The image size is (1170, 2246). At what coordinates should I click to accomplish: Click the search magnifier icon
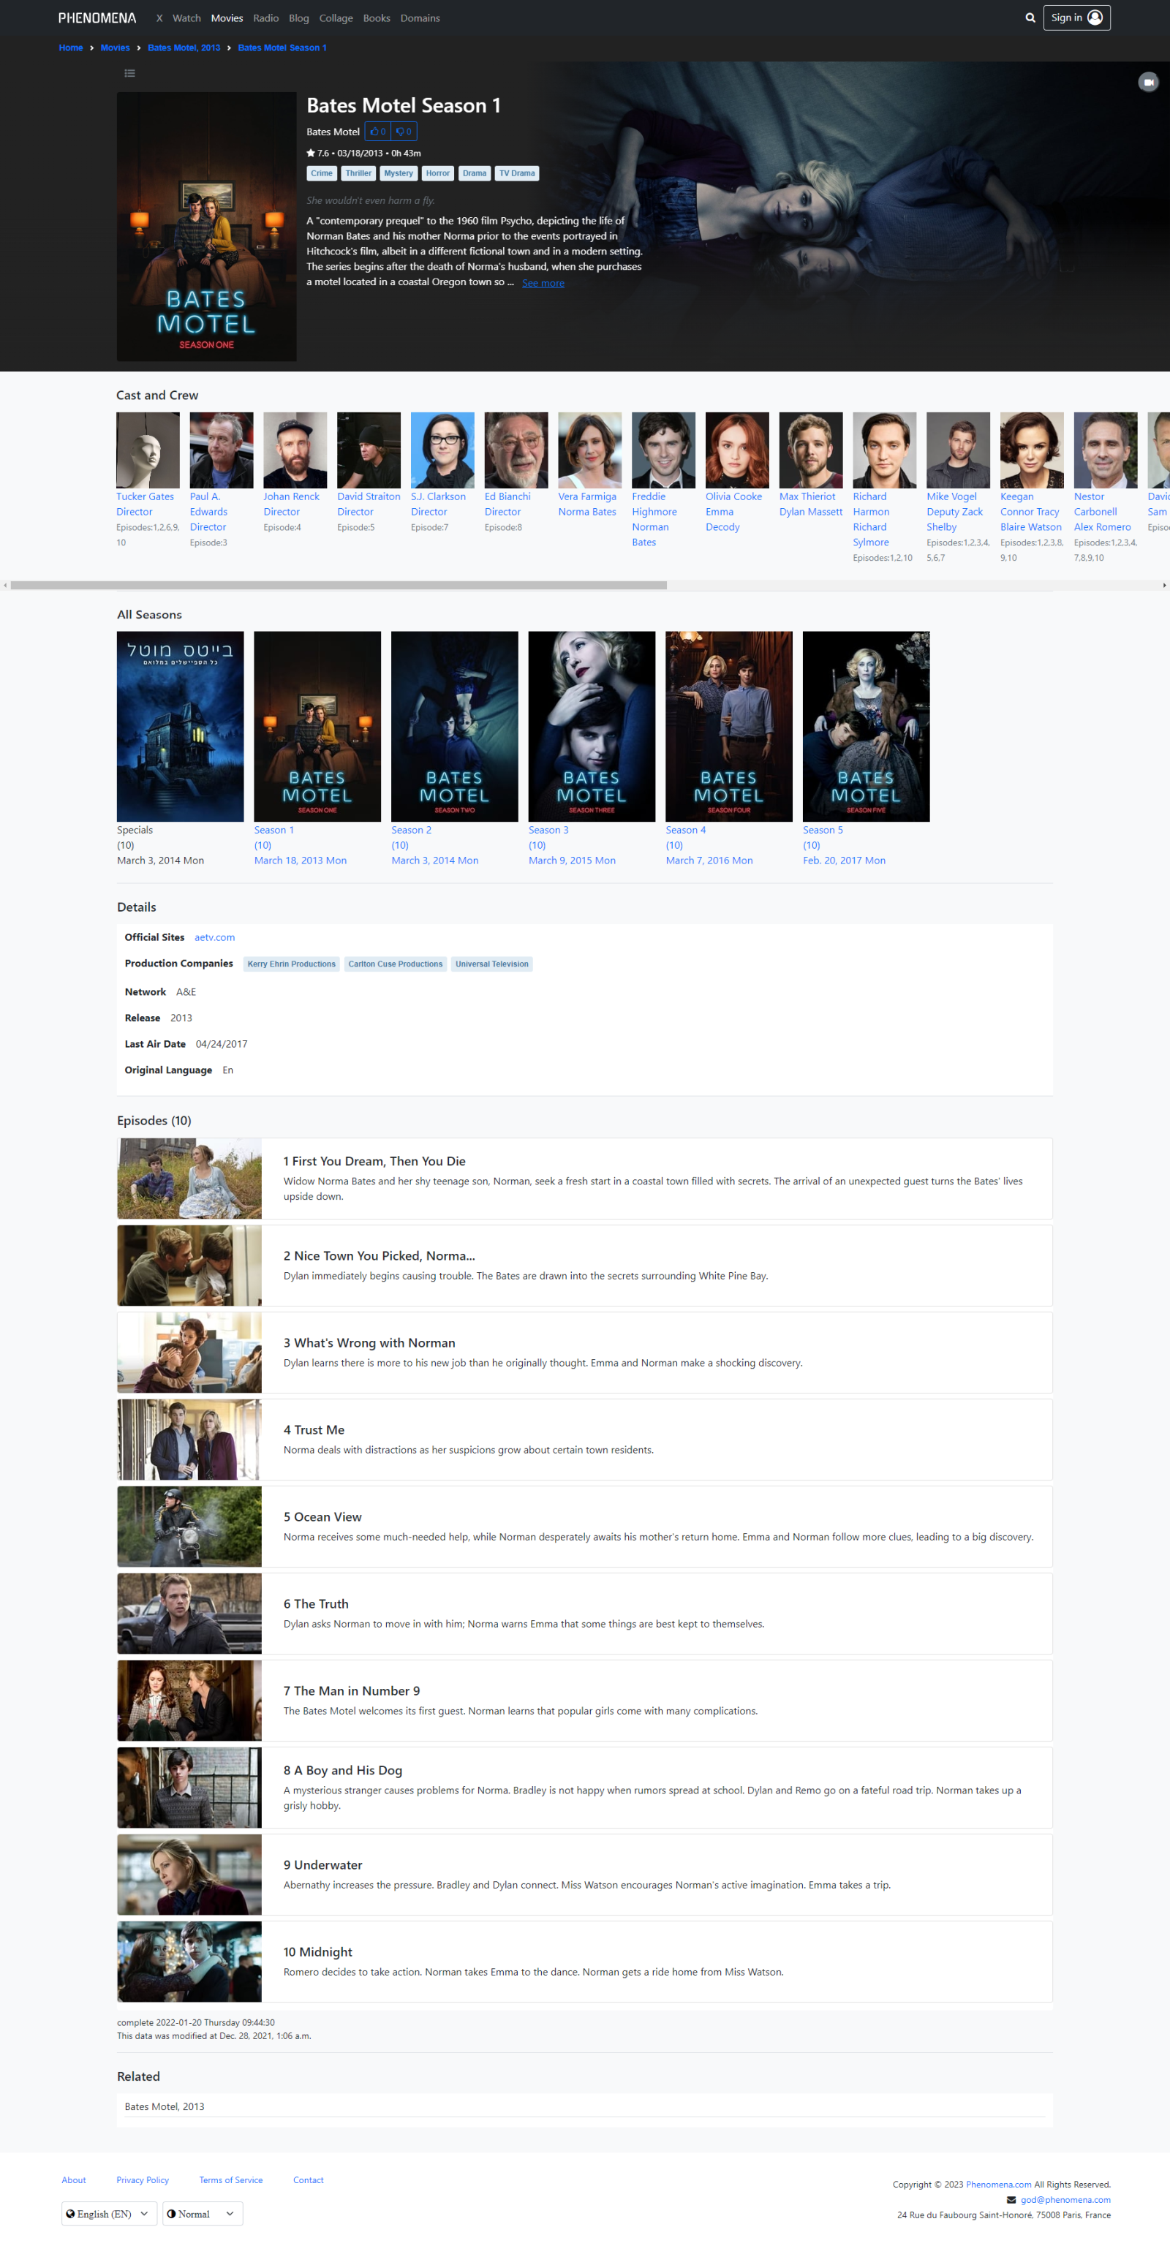[1030, 18]
